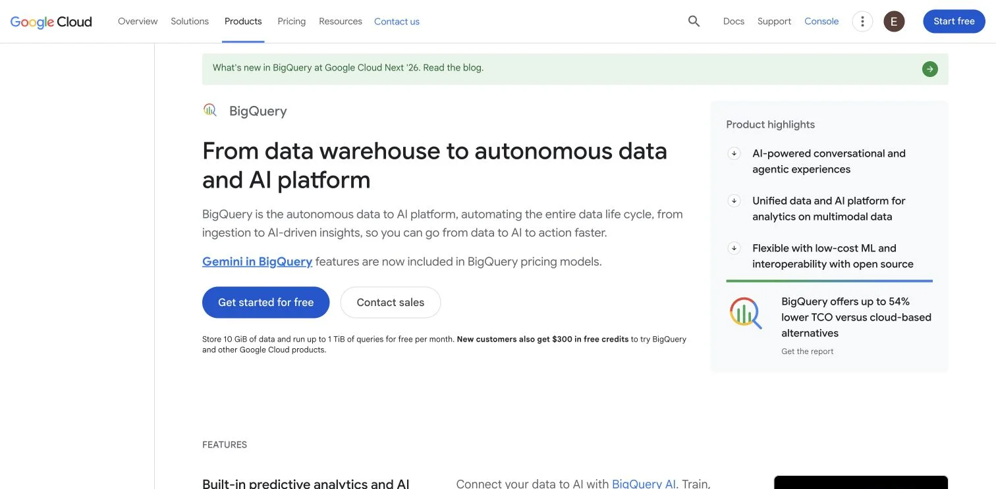Click the BigQuery chart icon beside TCO report
Viewport: 996px width, 489px height.
(x=746, y=313)
